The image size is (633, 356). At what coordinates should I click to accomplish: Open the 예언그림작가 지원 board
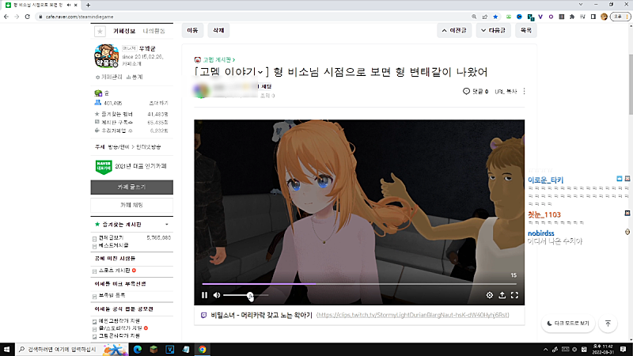pos(119,321)
